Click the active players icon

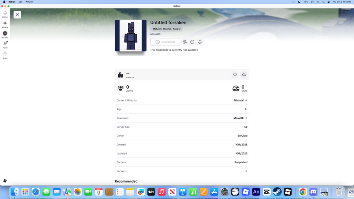[121, 88]
